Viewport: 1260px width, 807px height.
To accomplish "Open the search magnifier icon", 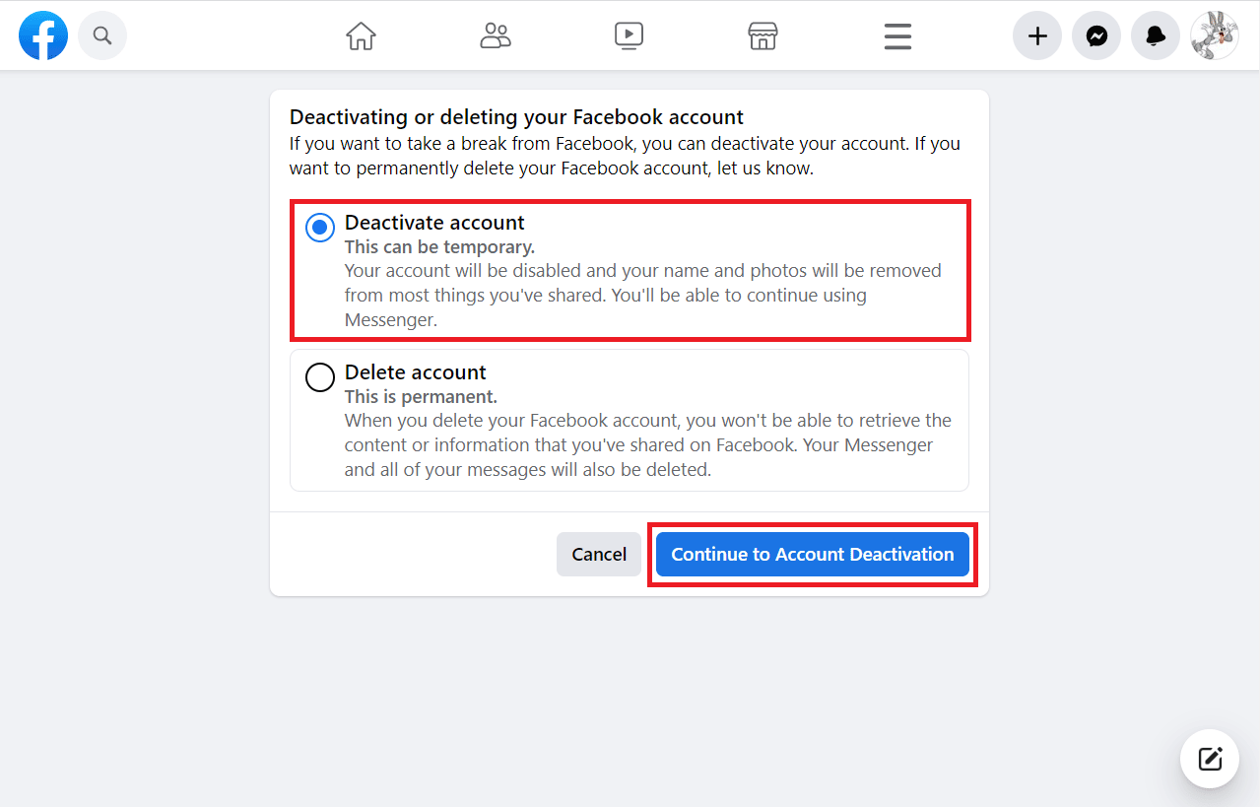I will [102, 36].
